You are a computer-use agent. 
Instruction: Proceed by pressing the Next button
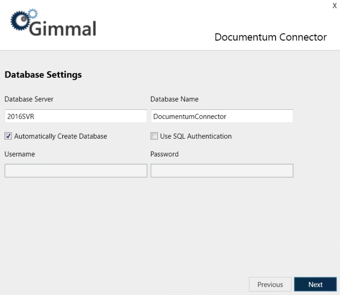315,284
